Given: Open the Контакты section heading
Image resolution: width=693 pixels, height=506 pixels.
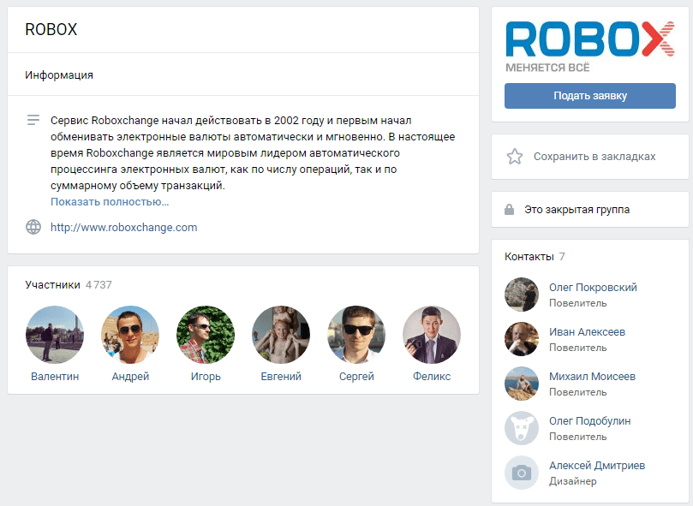Looking at the screenshot, I should pyautogui.click(x=529, y=257).
